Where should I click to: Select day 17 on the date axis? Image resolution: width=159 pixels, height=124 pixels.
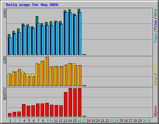[84, 121]
